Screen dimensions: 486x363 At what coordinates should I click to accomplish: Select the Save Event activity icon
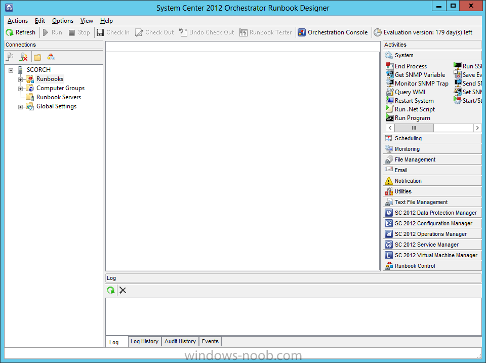(x=458, y=74)
